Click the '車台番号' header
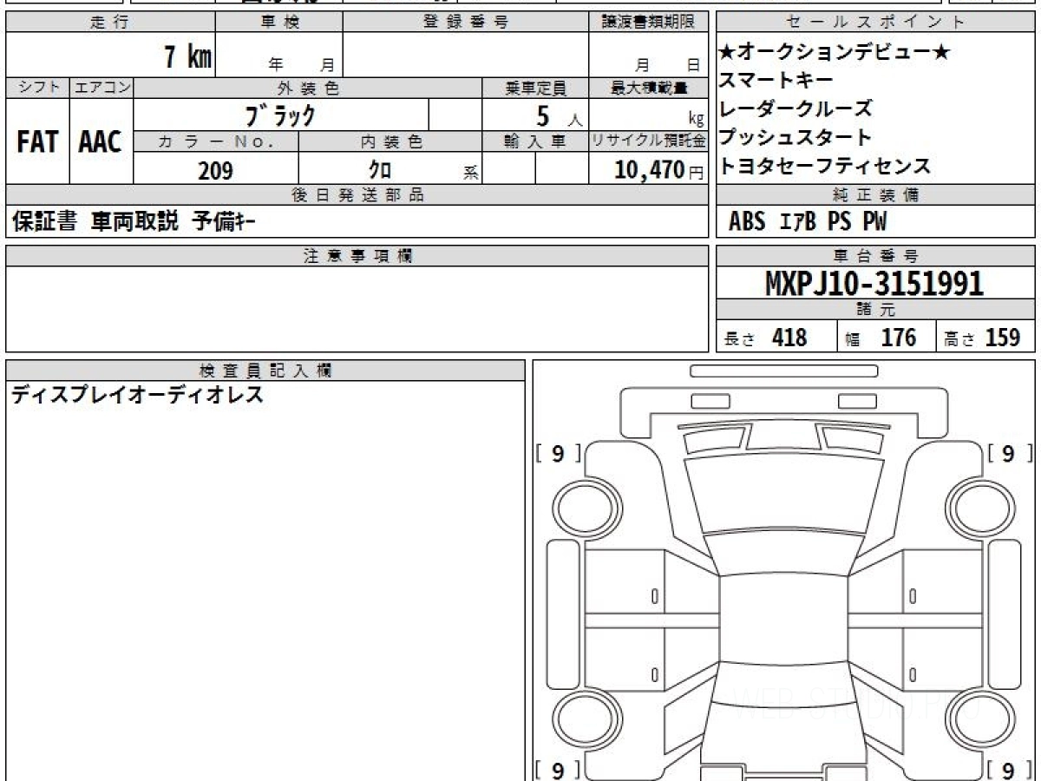Viewport: 1041px width, 781px height. pos(876,256)
